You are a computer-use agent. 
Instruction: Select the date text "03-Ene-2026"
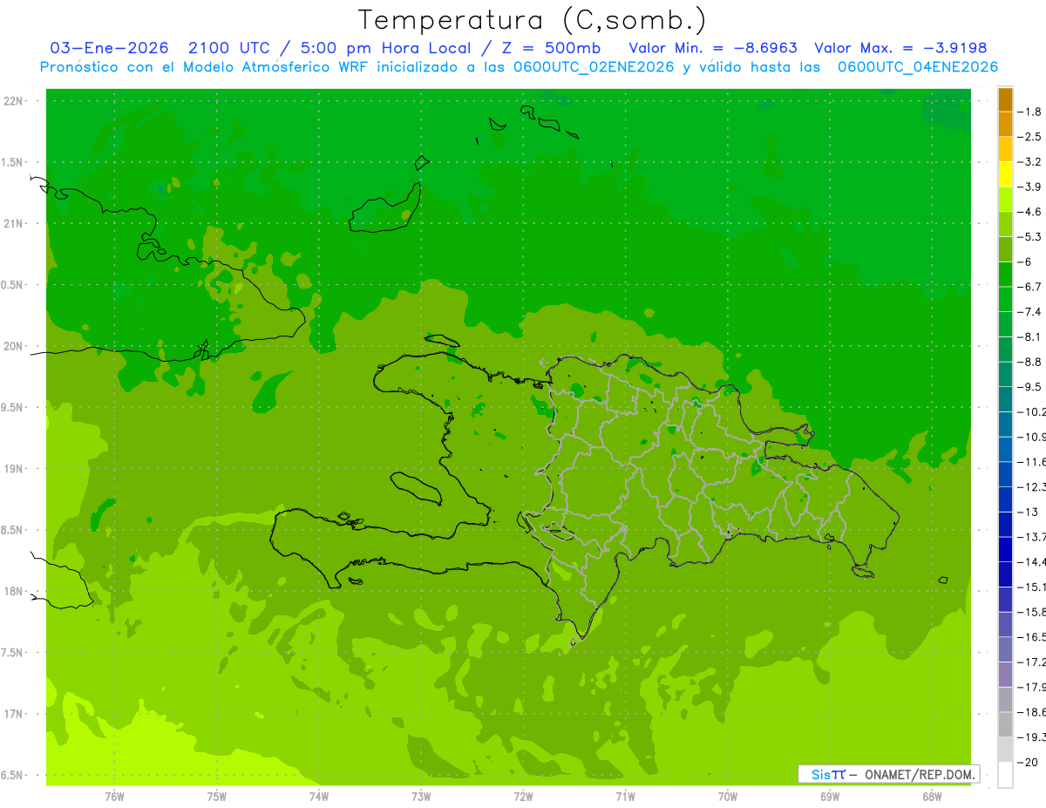[x=110, y=48]
